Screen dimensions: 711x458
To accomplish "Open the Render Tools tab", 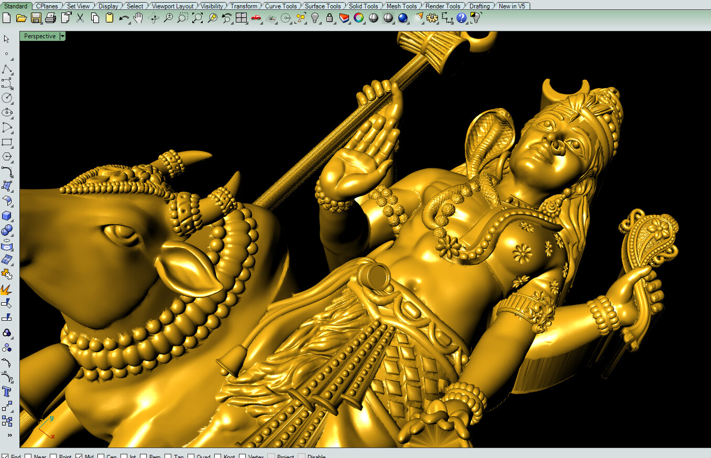I will [x=443, y=6].
